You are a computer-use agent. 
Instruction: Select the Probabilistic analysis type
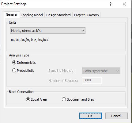[23, 71]
